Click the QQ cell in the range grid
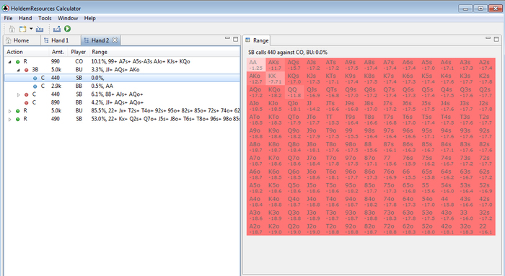Screen dimensions: 505x276 point(294,92)
